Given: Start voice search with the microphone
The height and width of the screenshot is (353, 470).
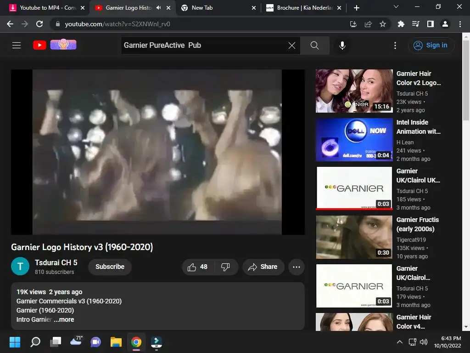Looking at the screenshot, I should pyautogui.click(x=342, y=46).
